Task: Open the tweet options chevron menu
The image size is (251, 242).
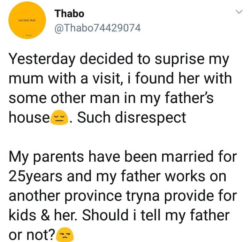Action: (239, 13)
